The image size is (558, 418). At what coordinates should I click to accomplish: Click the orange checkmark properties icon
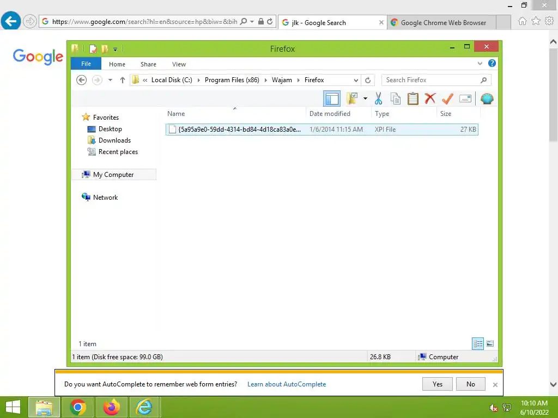[x=447, y=99]
